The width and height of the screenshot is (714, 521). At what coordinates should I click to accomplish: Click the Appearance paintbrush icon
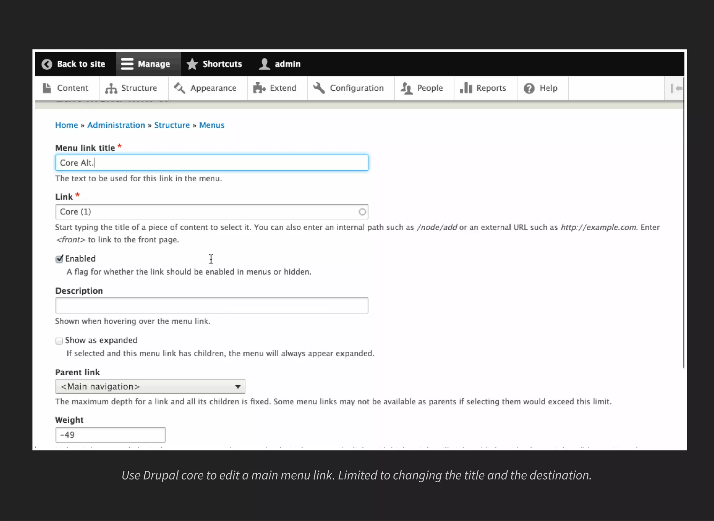180,88
